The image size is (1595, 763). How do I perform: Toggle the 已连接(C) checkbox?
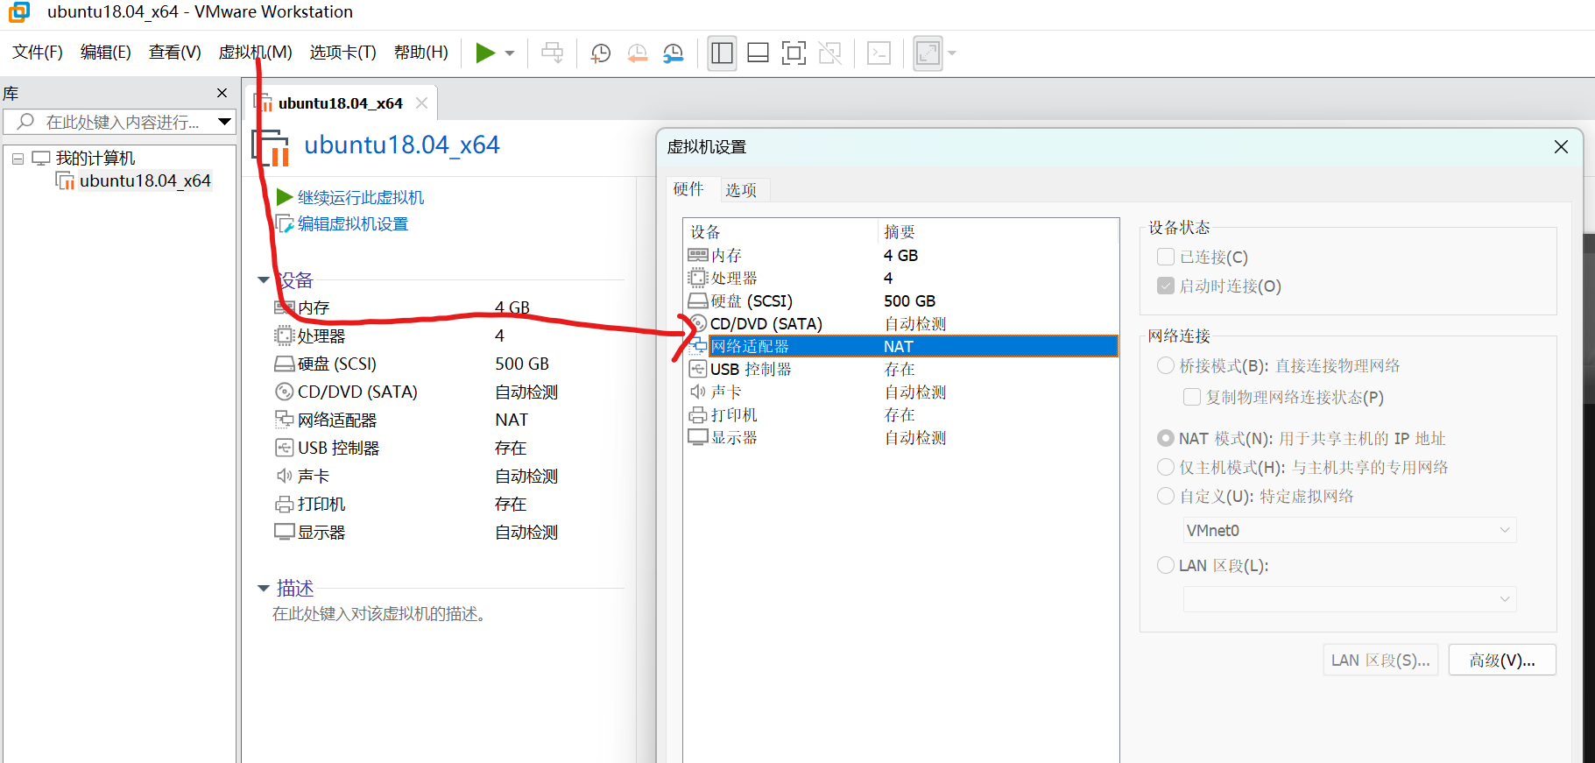tap(1166, 257)
